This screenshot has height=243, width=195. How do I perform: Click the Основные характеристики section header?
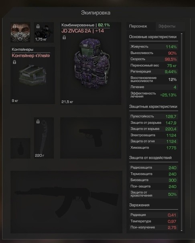point(152,37)
